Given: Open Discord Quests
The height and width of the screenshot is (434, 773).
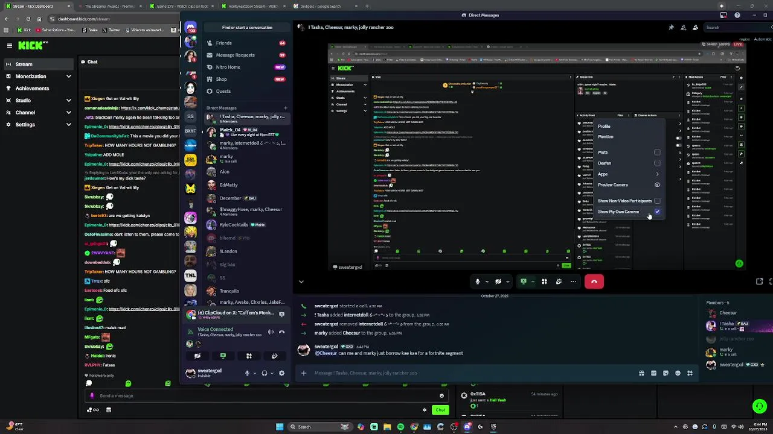Looking at the screenshot, I should point(246,91).
